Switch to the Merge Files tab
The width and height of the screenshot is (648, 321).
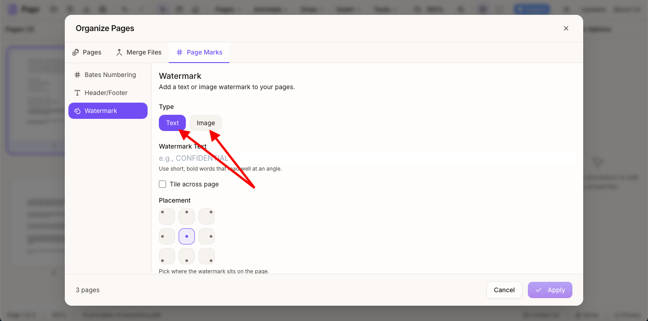pos(138,52)
